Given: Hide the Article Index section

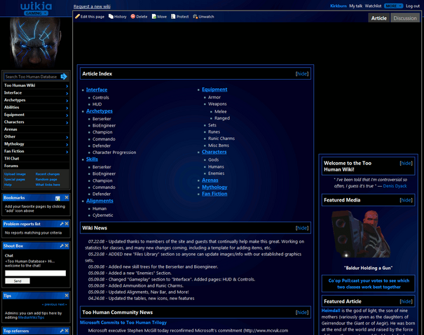Looking at the screenshot, I should [x=302, y=73].
